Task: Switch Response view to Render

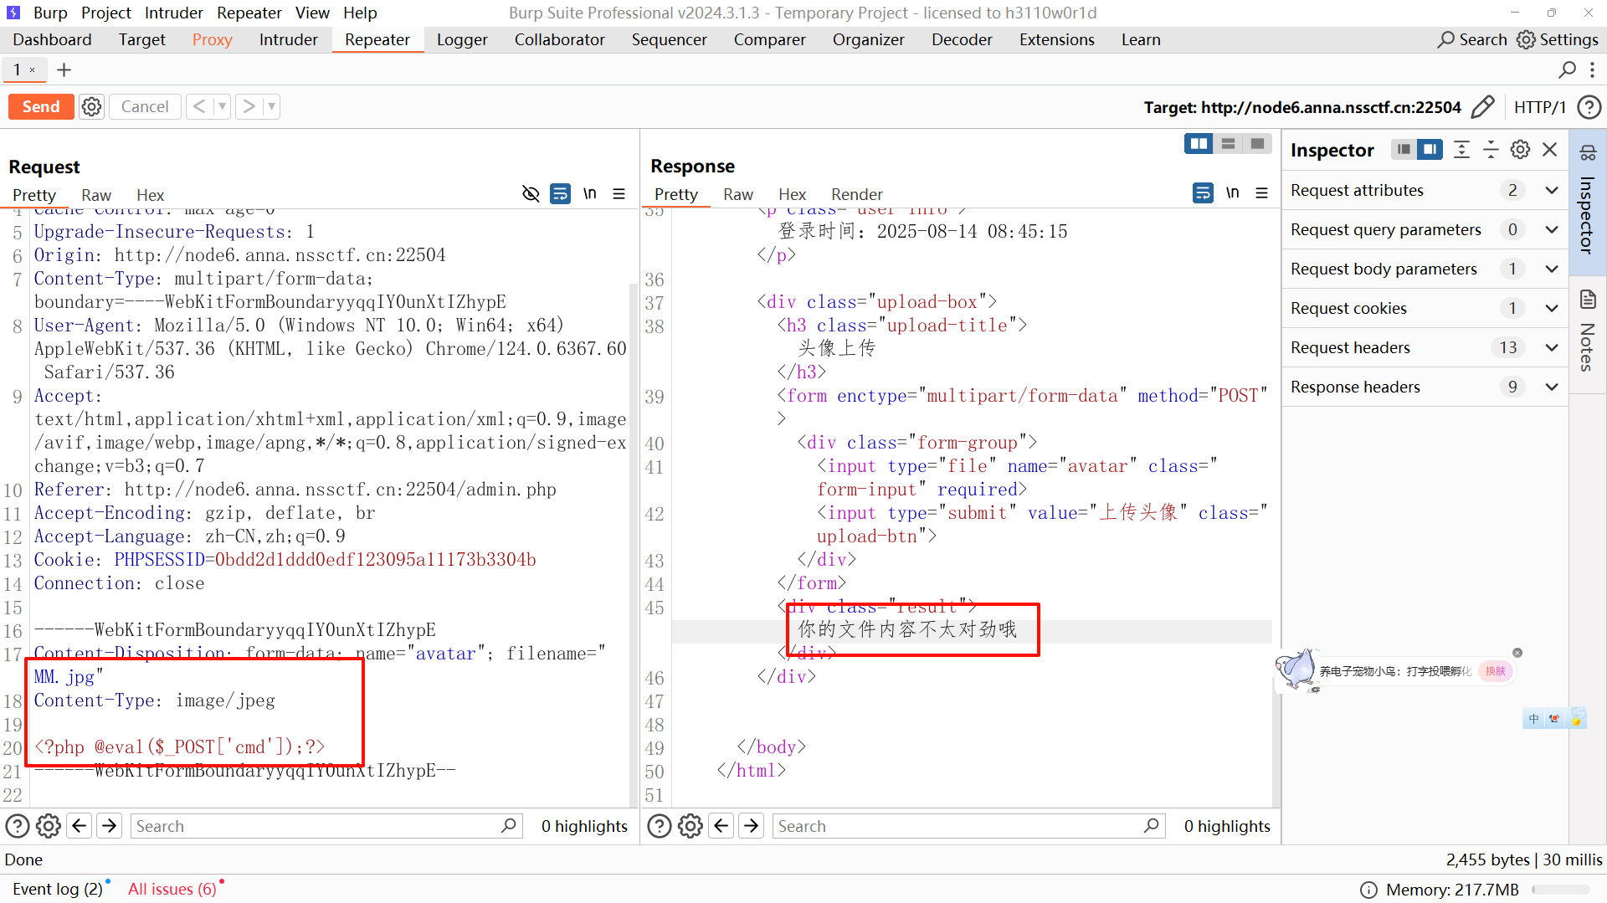Action: coord(856,194)
